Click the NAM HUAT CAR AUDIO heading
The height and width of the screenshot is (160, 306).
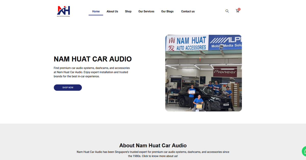93,59
